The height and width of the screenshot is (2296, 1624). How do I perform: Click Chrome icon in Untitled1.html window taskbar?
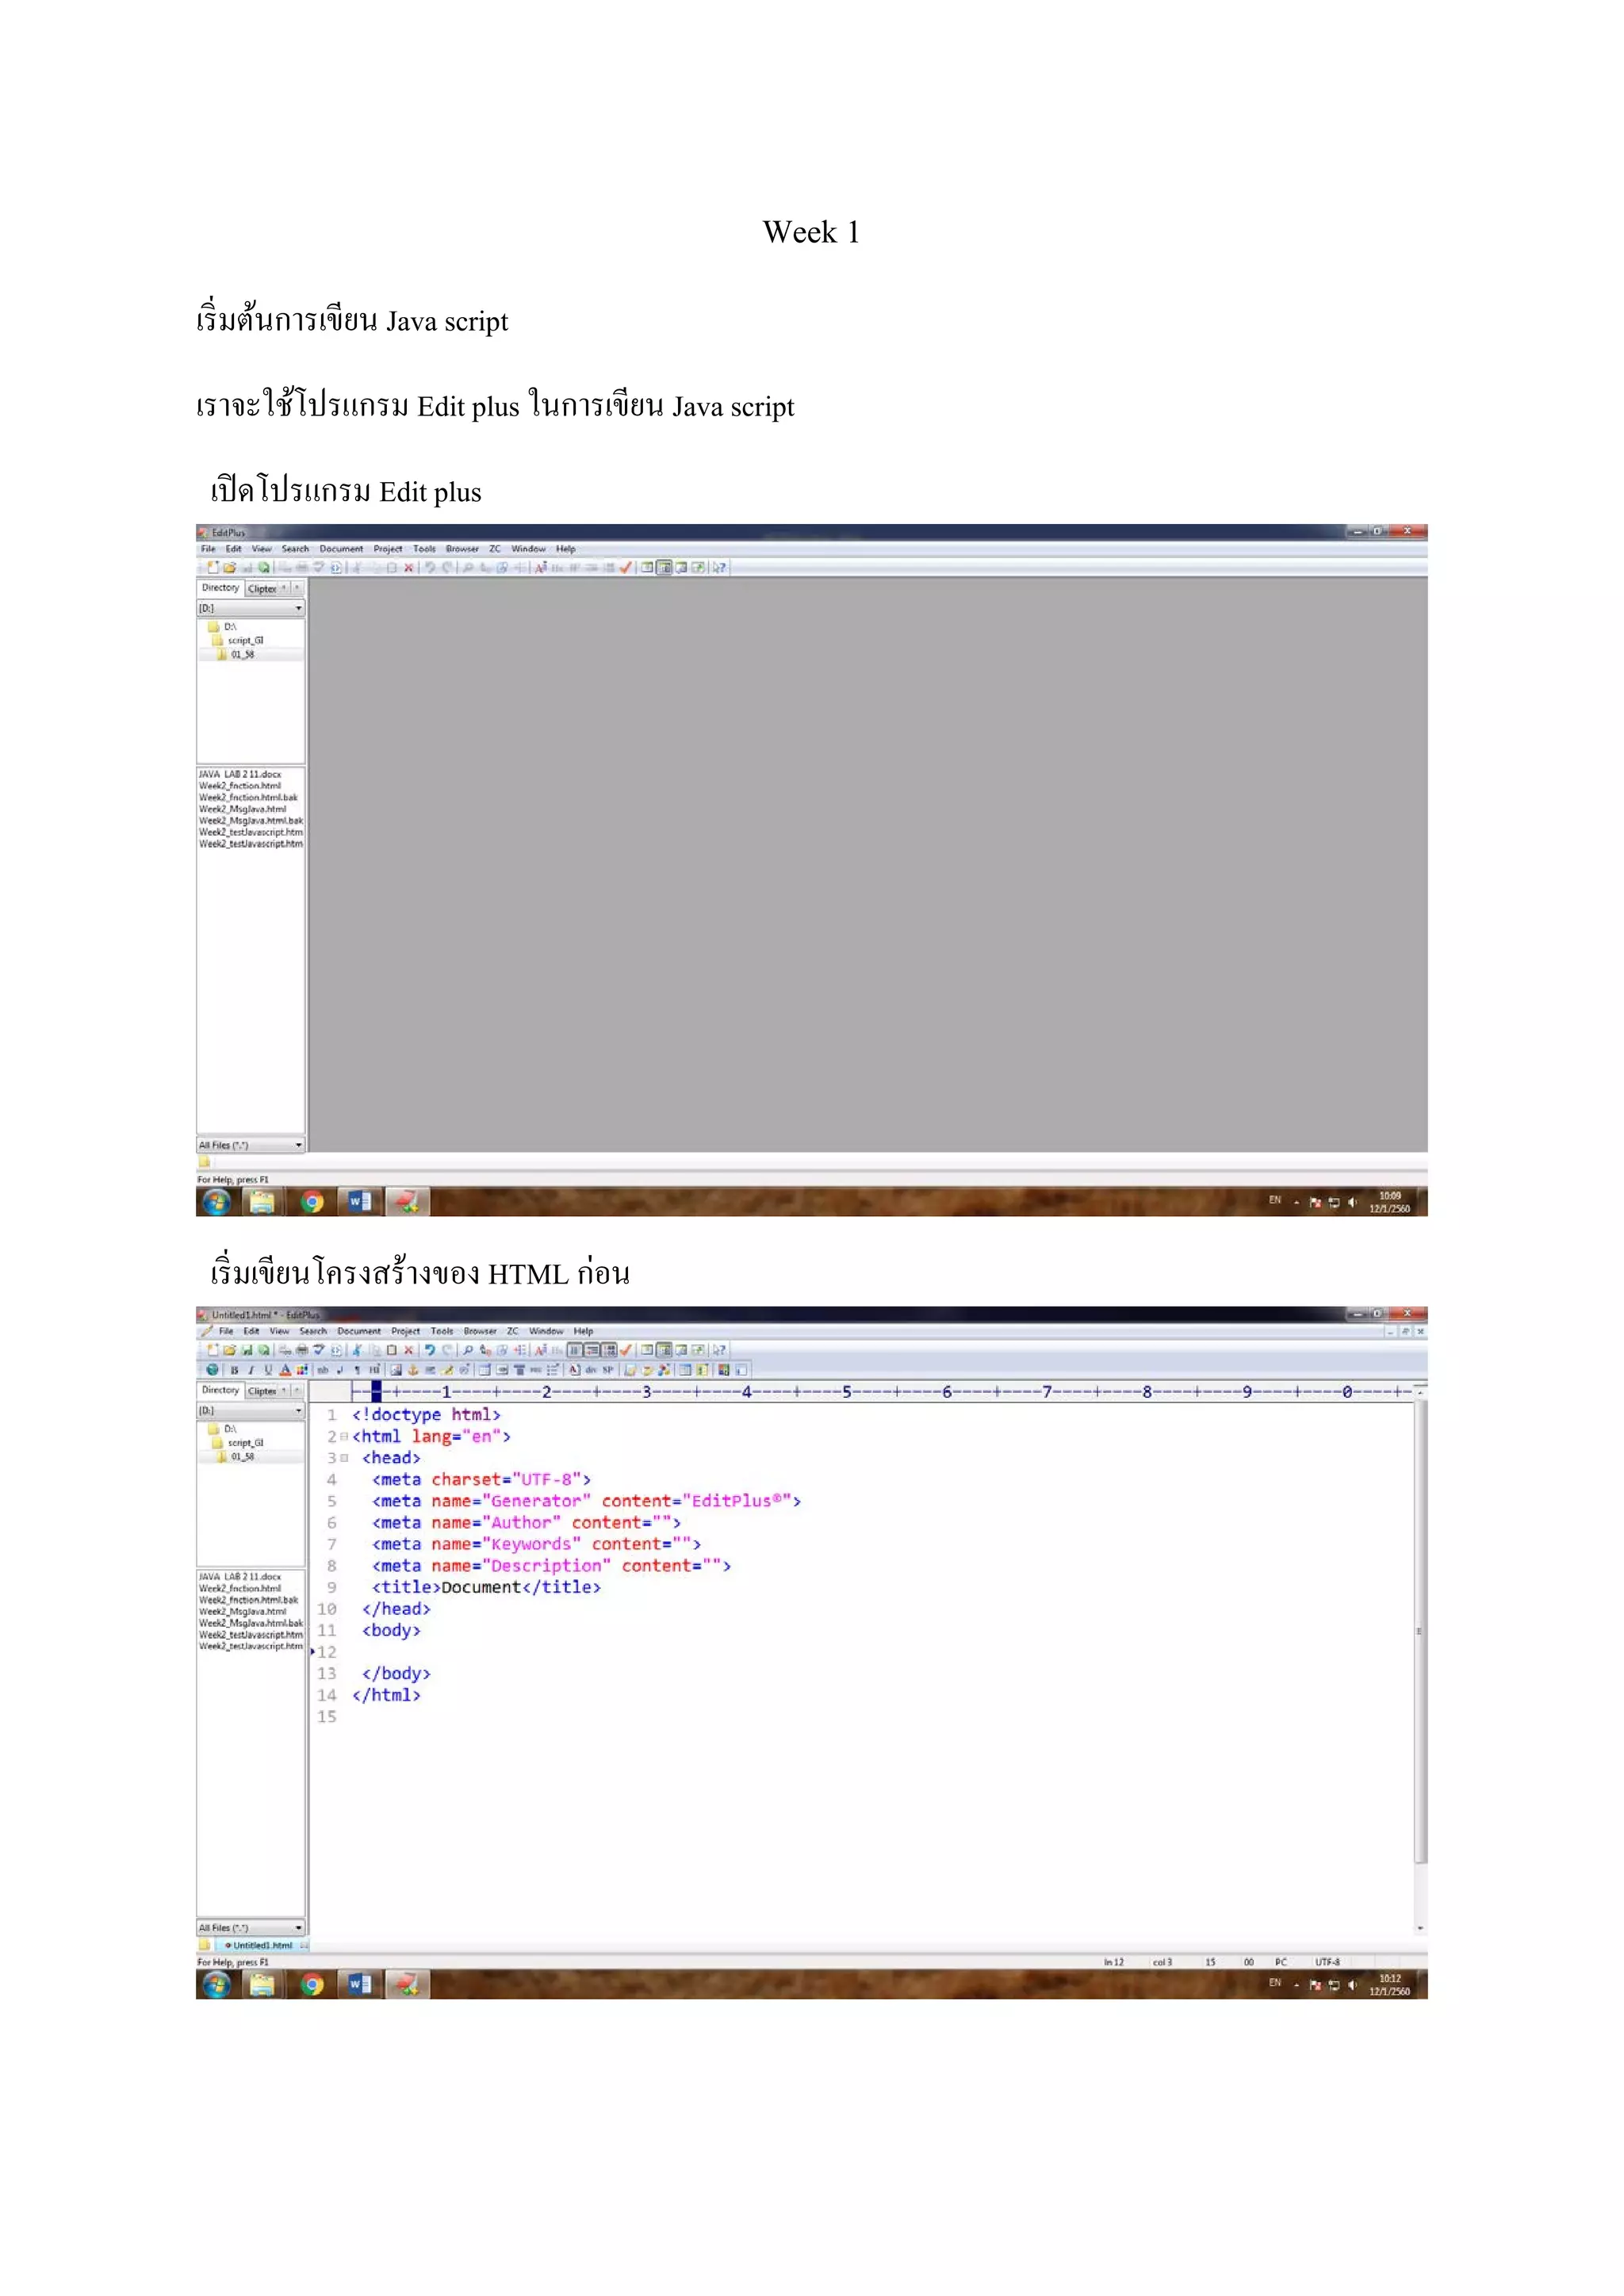coord(312,1985)
